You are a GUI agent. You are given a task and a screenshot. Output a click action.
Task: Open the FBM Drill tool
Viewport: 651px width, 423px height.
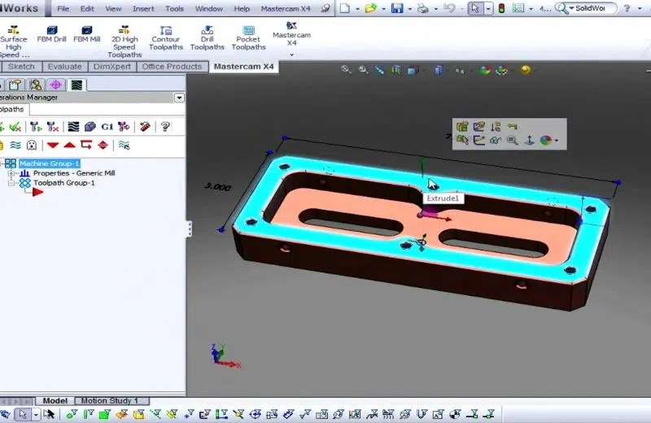click(x=51, y=34)
